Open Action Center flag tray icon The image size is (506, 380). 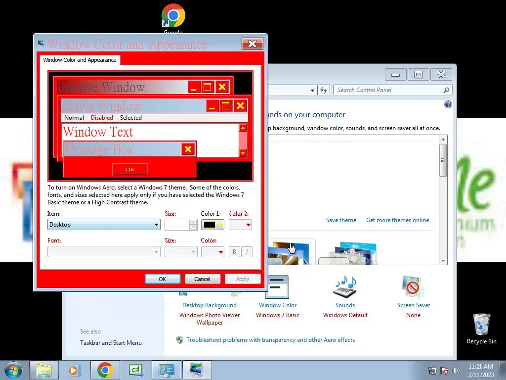point(444,371)
